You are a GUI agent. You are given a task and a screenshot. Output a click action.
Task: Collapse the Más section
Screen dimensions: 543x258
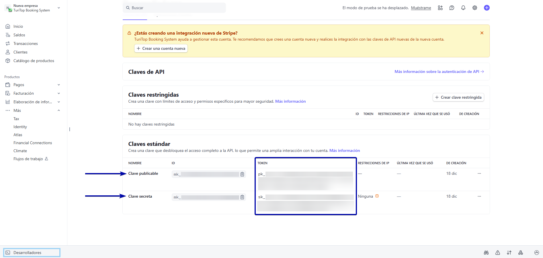tap(58, 110)
